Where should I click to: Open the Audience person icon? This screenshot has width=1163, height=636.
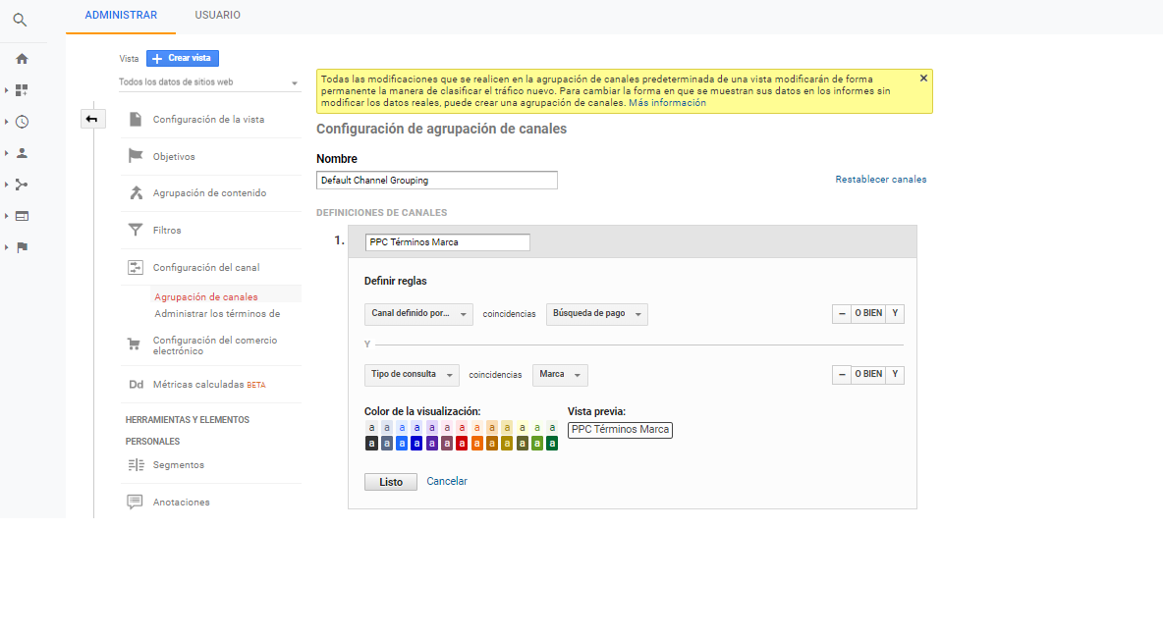pos(22,153)
